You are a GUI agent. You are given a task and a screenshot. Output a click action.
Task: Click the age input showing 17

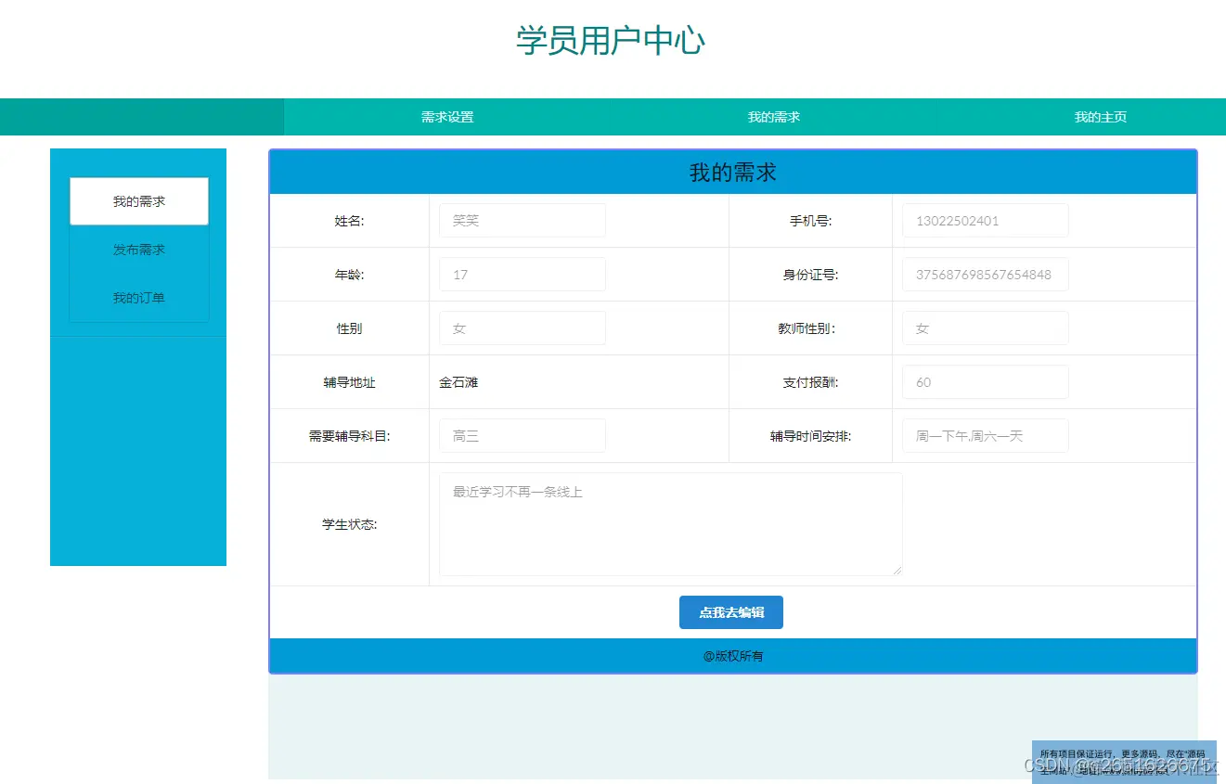coord(522,274)
